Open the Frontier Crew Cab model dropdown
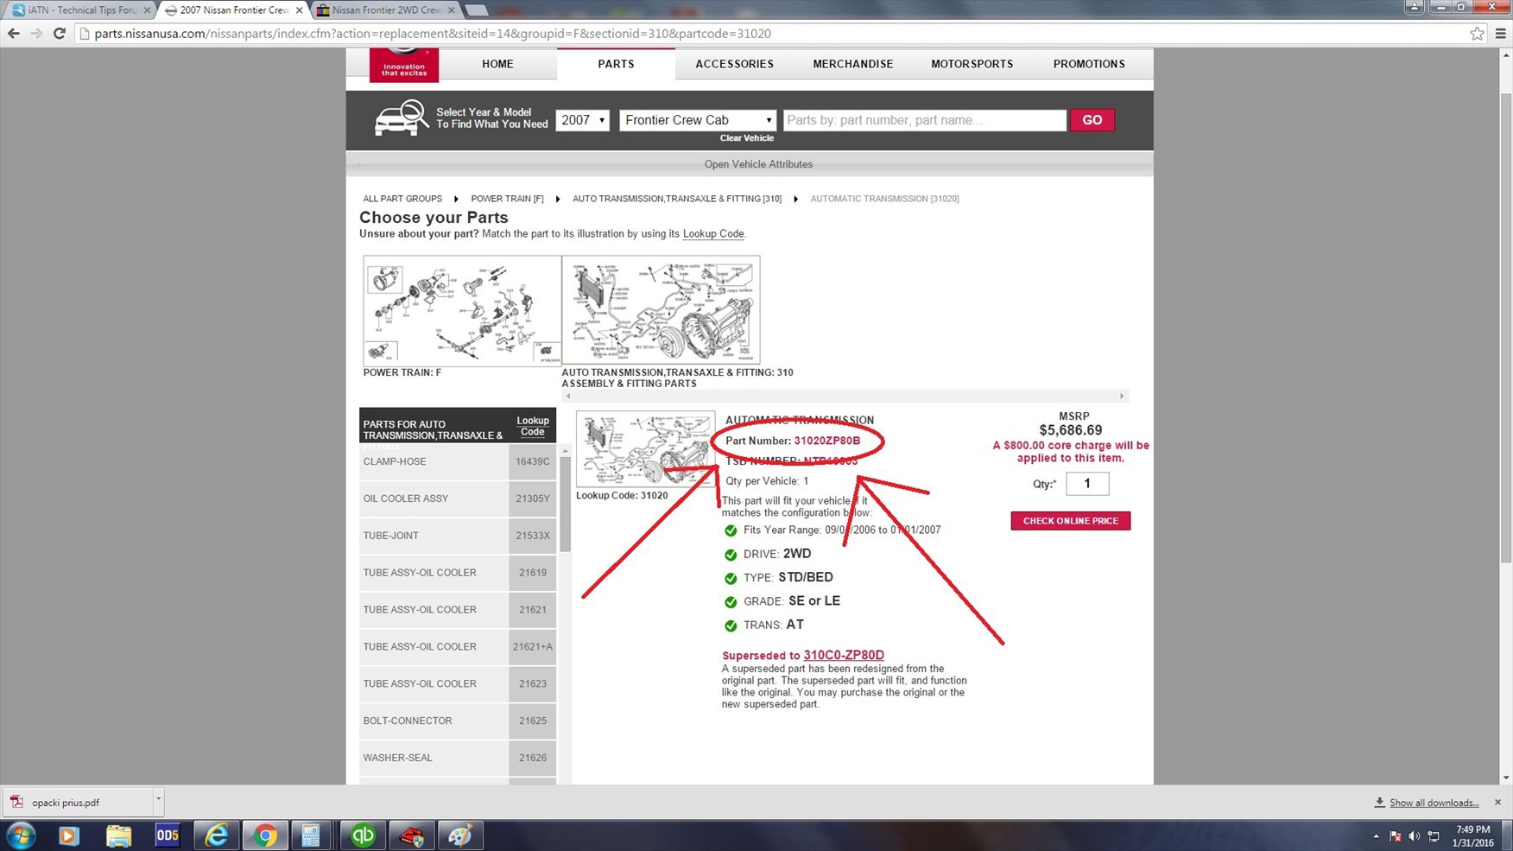 click(x=698, y=120)
